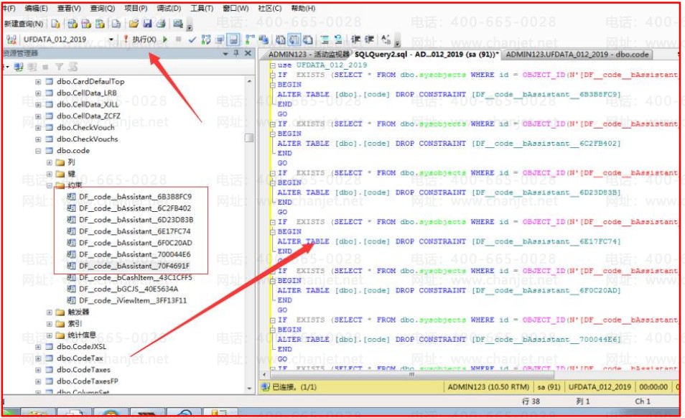Click the Save floppy disk icon

(x=146, y=24)
